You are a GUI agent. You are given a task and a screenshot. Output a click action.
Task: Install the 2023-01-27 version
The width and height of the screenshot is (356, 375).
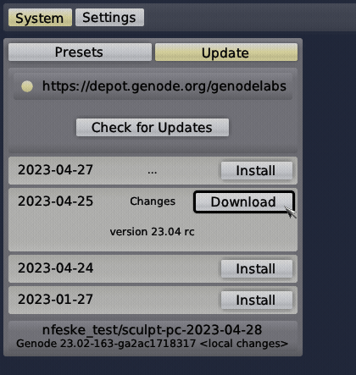click(257, 301)
